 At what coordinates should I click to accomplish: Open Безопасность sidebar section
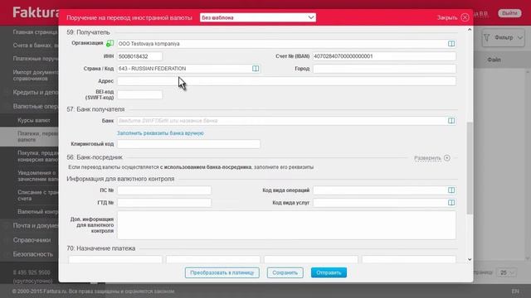click(x=33, y=254)
